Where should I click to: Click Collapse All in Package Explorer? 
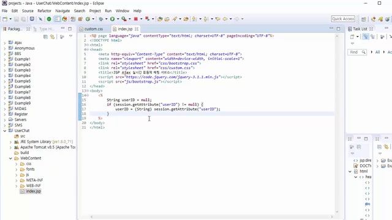45,37
